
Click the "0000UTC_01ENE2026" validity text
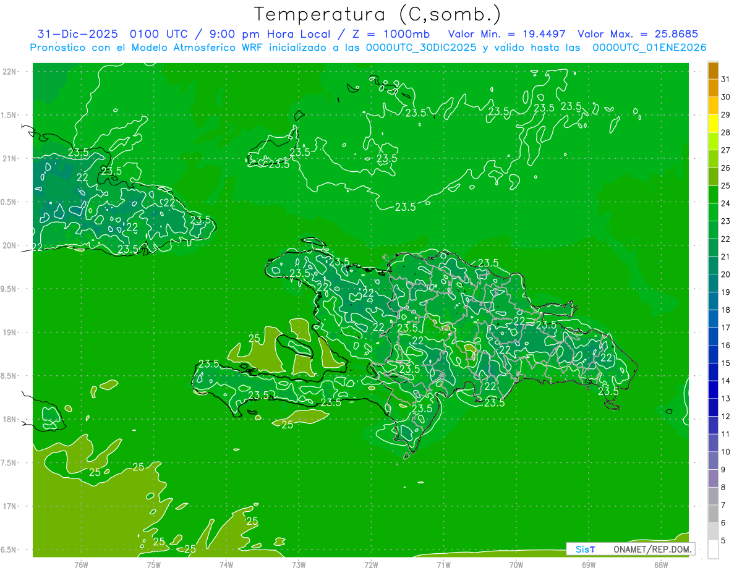pos(649,48)
